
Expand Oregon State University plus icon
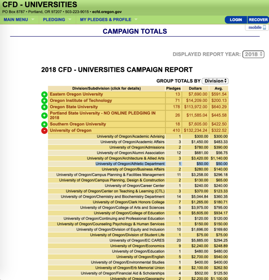pos(44,107)
